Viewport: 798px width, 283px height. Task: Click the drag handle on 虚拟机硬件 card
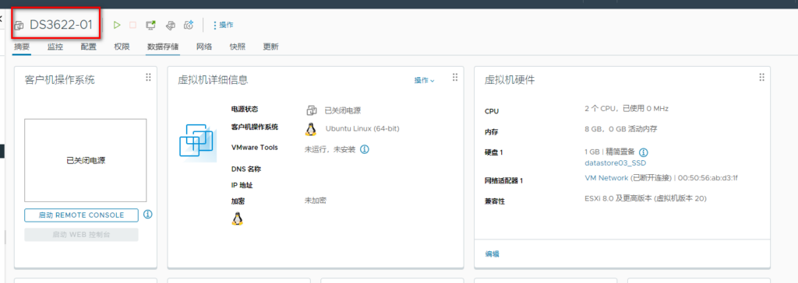(x=762, y=77)
